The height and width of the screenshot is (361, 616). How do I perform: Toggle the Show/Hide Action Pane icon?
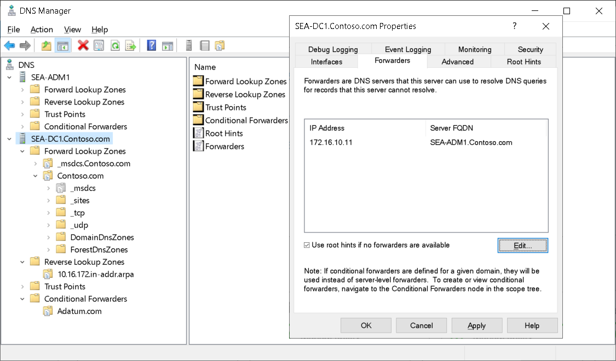tap(168, 45)
